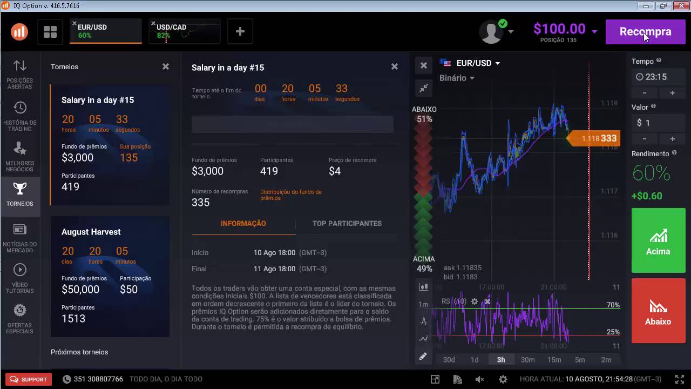Open Notícias do Mercado sidebar item

point(20,238)
